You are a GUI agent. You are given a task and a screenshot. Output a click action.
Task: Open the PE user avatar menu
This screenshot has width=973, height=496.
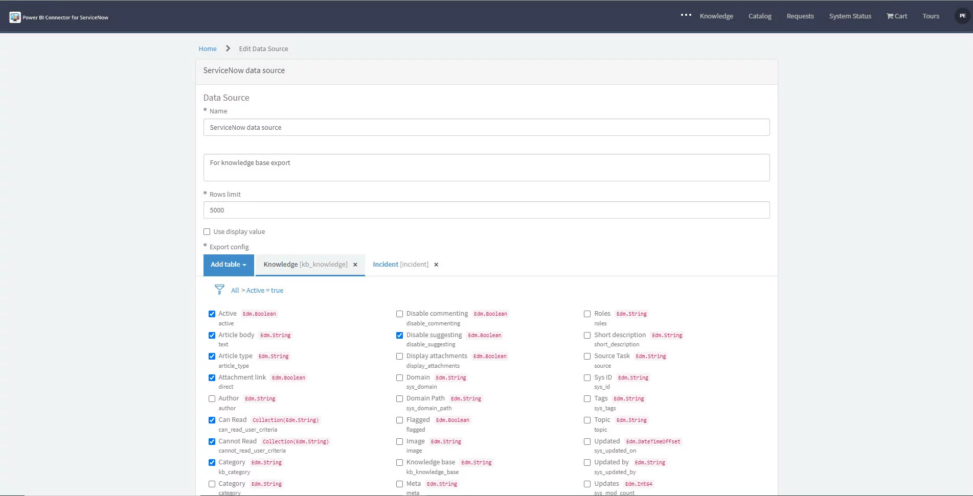(962, 16)
